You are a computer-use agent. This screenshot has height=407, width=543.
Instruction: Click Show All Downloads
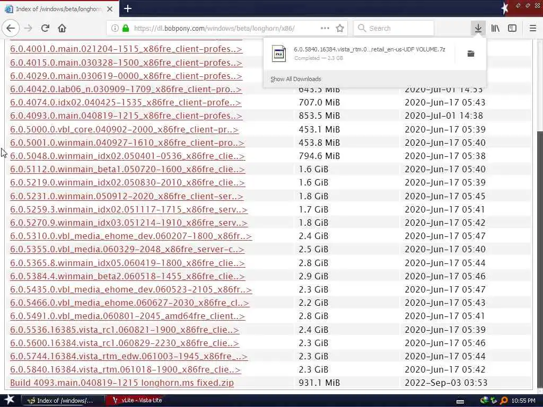pyautogui.click(x=295, y=79)
